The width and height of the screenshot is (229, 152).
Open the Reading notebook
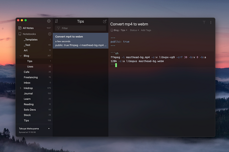[x=34, y=104]
